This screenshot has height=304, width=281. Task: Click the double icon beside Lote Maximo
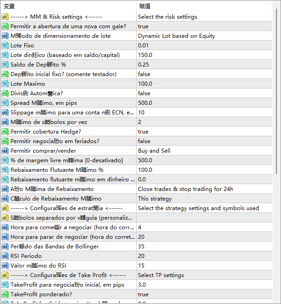[x=5, y=84]
